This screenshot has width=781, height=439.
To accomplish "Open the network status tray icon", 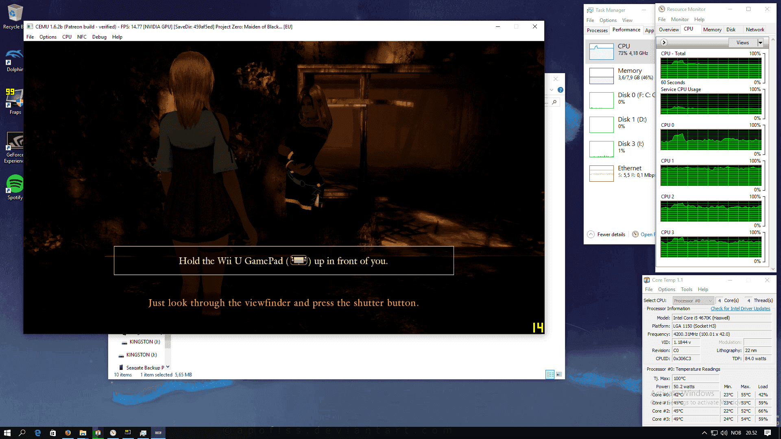I will [714, 433].
